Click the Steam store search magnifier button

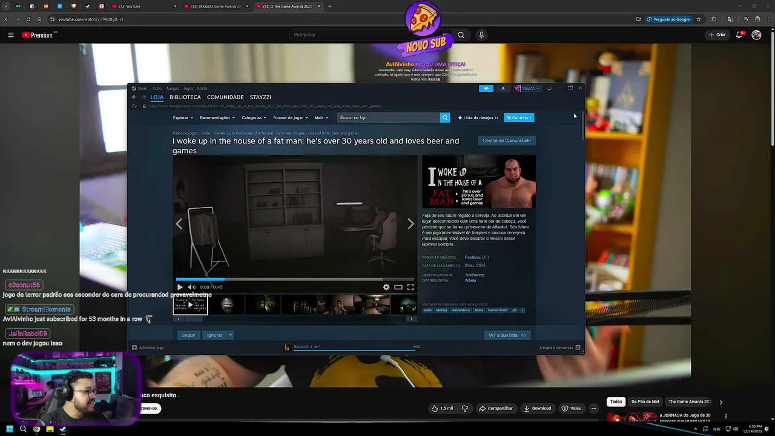coord(445,117)
